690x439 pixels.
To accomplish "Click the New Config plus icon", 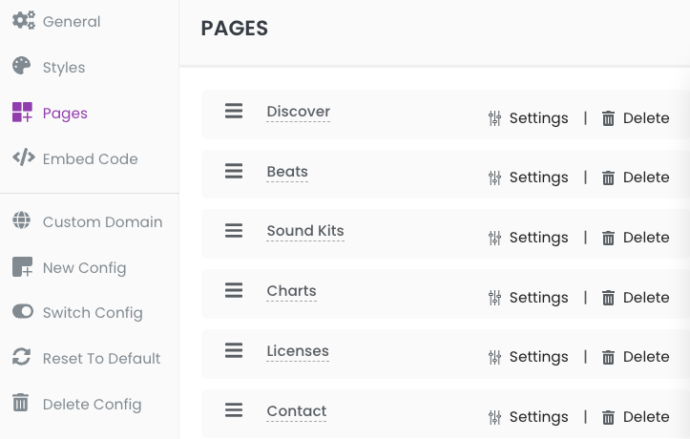I will pyautogui.click(x=23, y=267).
